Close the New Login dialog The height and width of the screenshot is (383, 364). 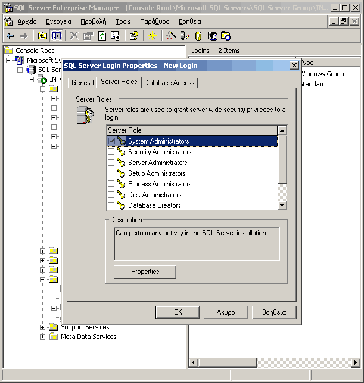click(x=294, y=66)
